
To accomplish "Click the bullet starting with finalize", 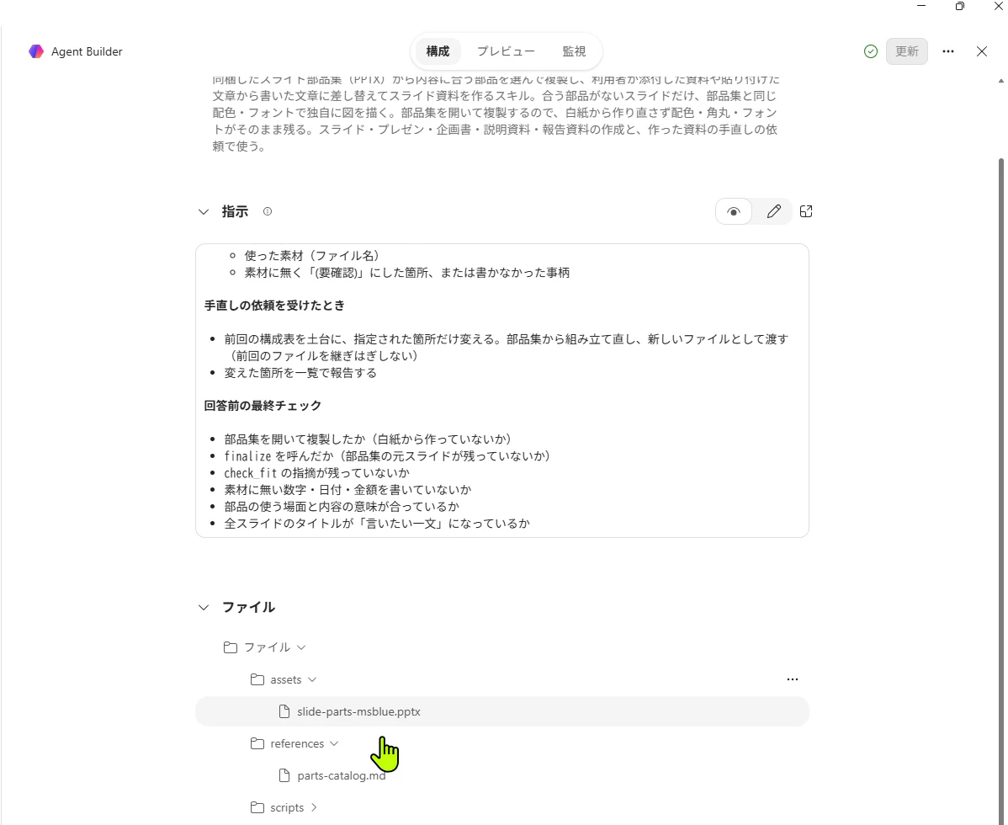I will 387,456.
